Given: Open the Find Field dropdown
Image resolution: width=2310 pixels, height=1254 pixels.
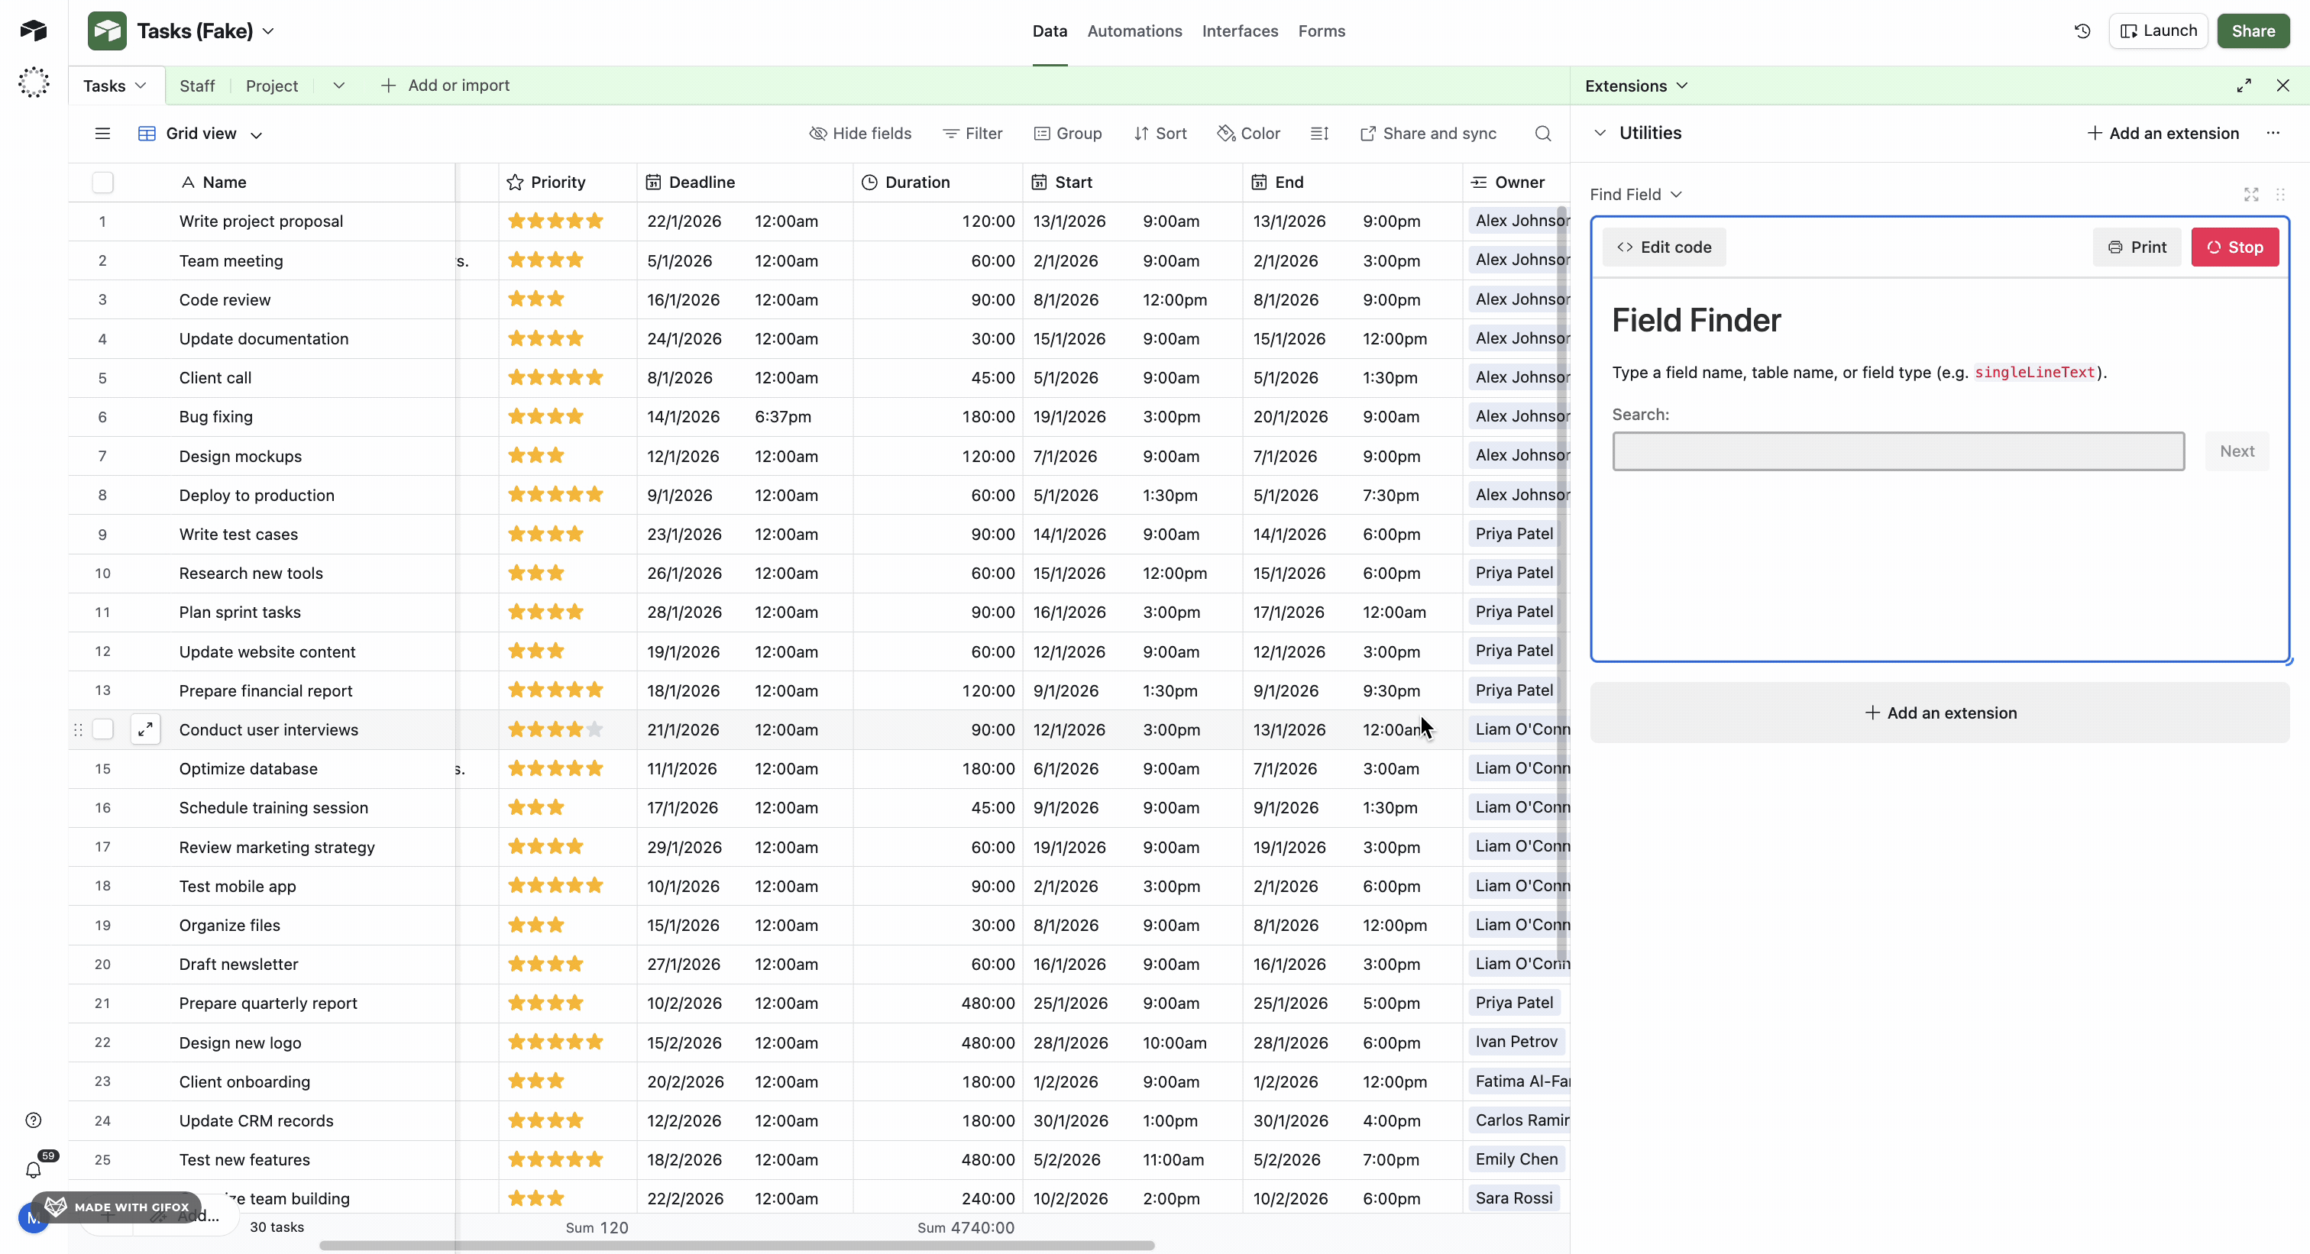Looking at the screenshot, I should [x=1635, y=194].
